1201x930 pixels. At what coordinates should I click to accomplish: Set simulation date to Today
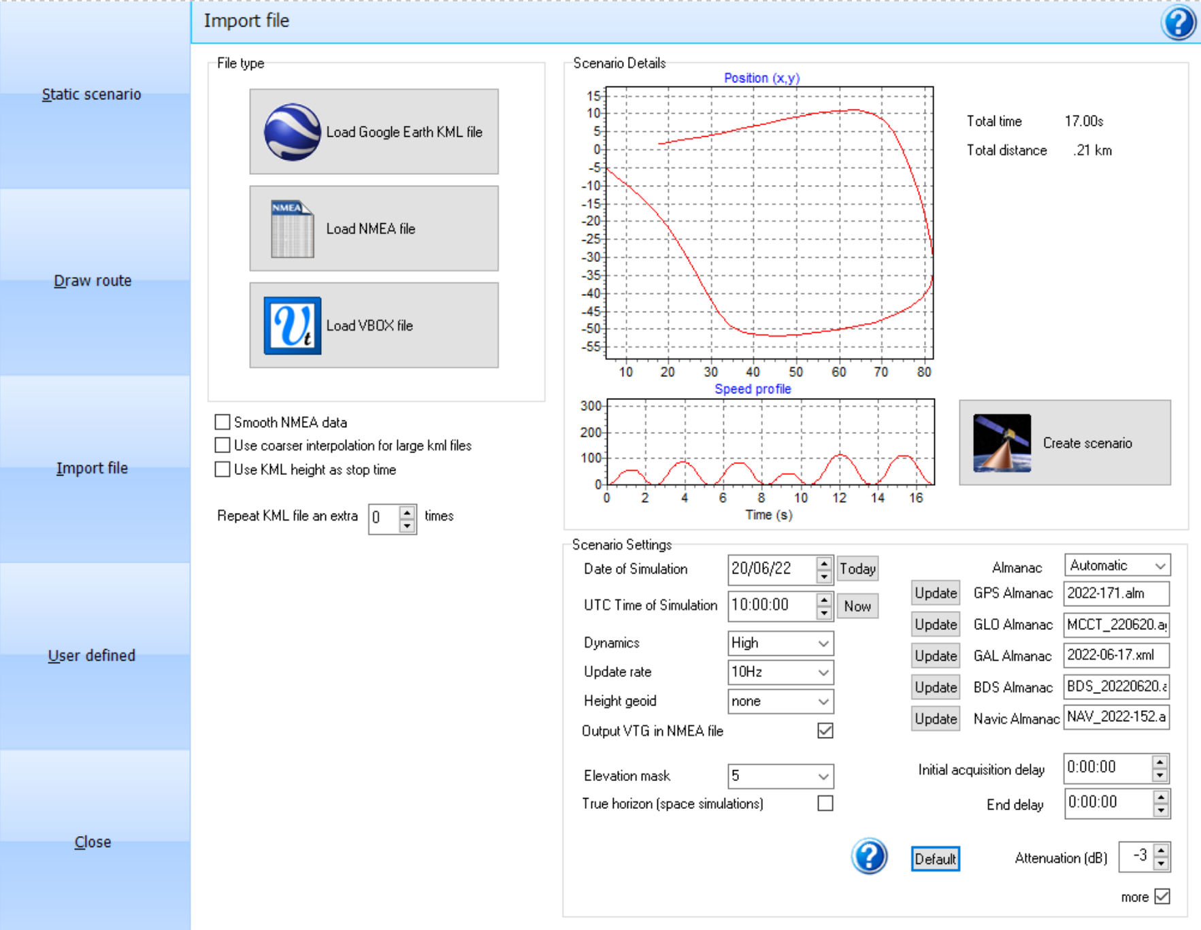click(857, 569)
